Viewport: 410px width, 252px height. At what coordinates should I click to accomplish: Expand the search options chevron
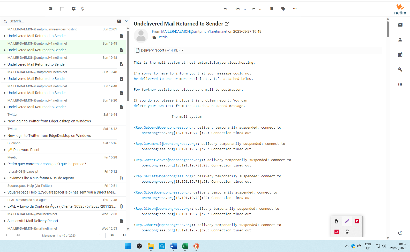(126, 21)
